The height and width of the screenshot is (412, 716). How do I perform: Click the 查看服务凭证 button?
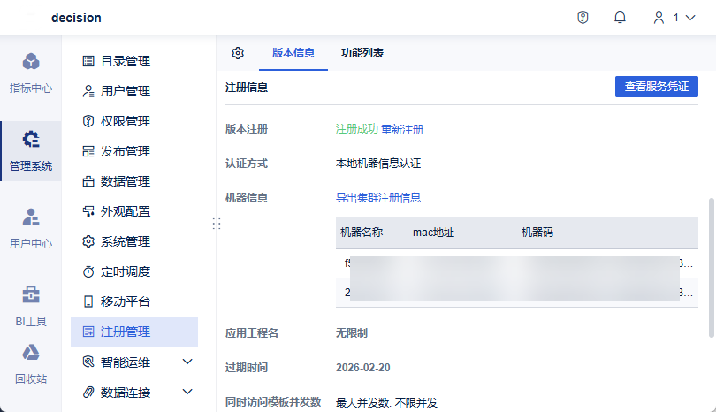point(656,87)
